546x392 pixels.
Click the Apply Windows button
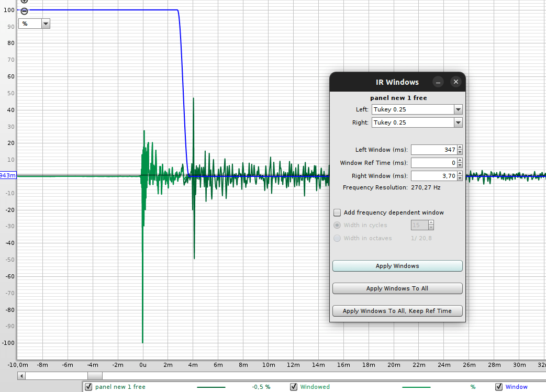(397, 266)
